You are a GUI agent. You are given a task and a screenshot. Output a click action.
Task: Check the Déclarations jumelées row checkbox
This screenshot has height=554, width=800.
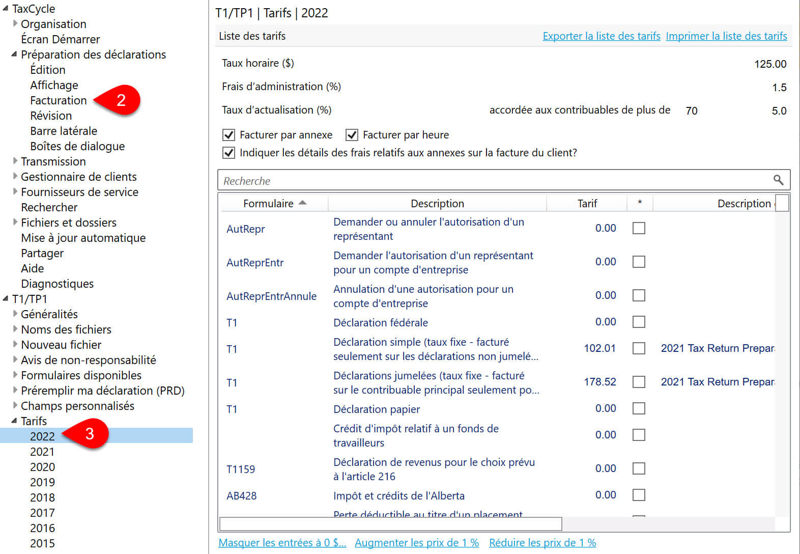coord(639,382)
